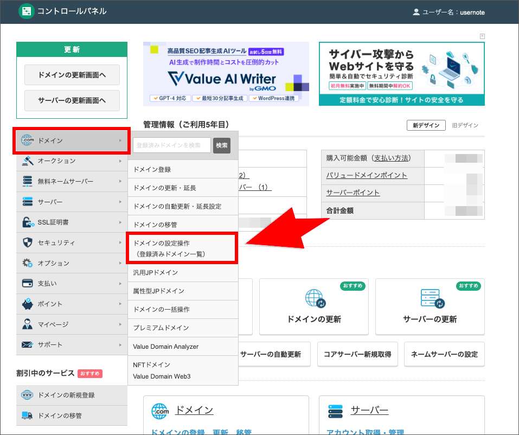Click the コントロールパネル logo top left
Viewport: 519px width, 435px height.
tap(26, 11)
